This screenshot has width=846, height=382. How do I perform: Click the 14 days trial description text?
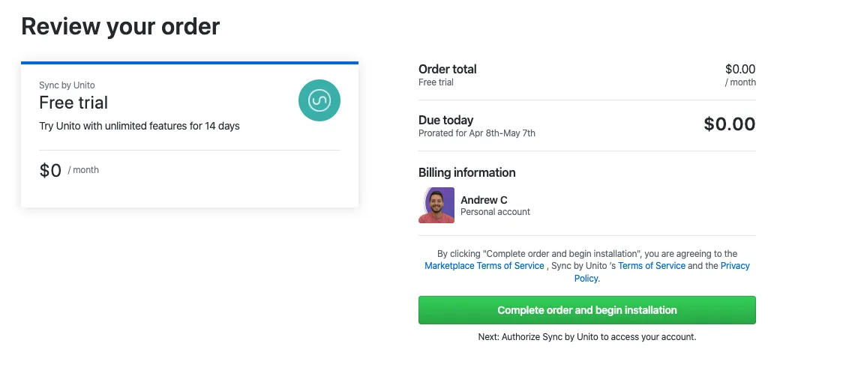(139, 126)
